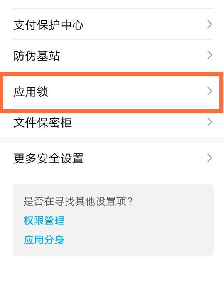Follow the 权限管理 link
Screen dimensions: 224x283
pos(44,221)
